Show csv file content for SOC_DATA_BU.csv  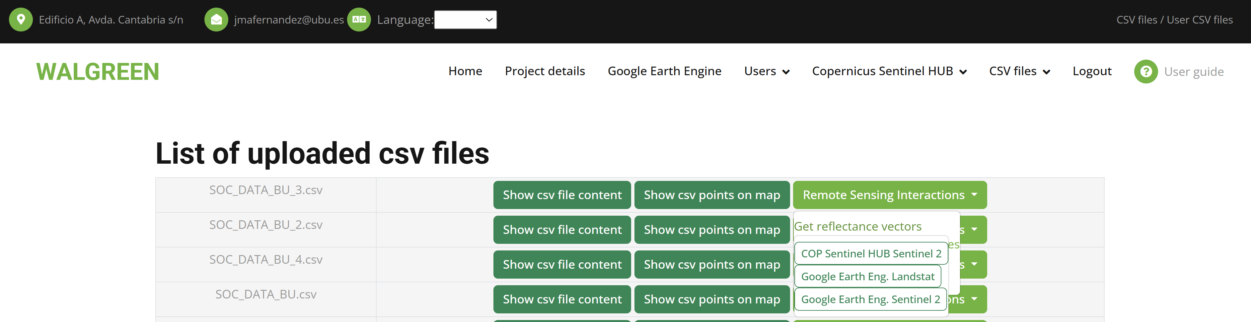pyautogui.click(x=562, y=299)
